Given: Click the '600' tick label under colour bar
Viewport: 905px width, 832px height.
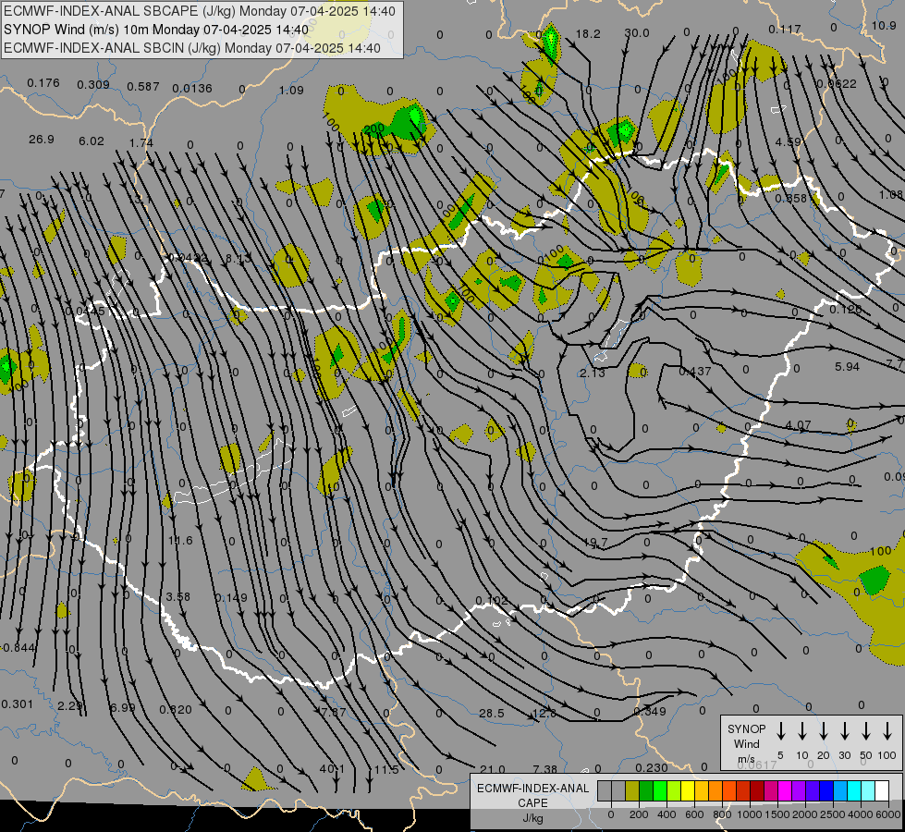Looking at the screenshot, I should [x=694, y=814].
